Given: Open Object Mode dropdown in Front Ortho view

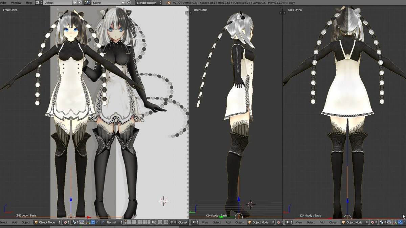Looking at the screenshot, I should 47,222.
